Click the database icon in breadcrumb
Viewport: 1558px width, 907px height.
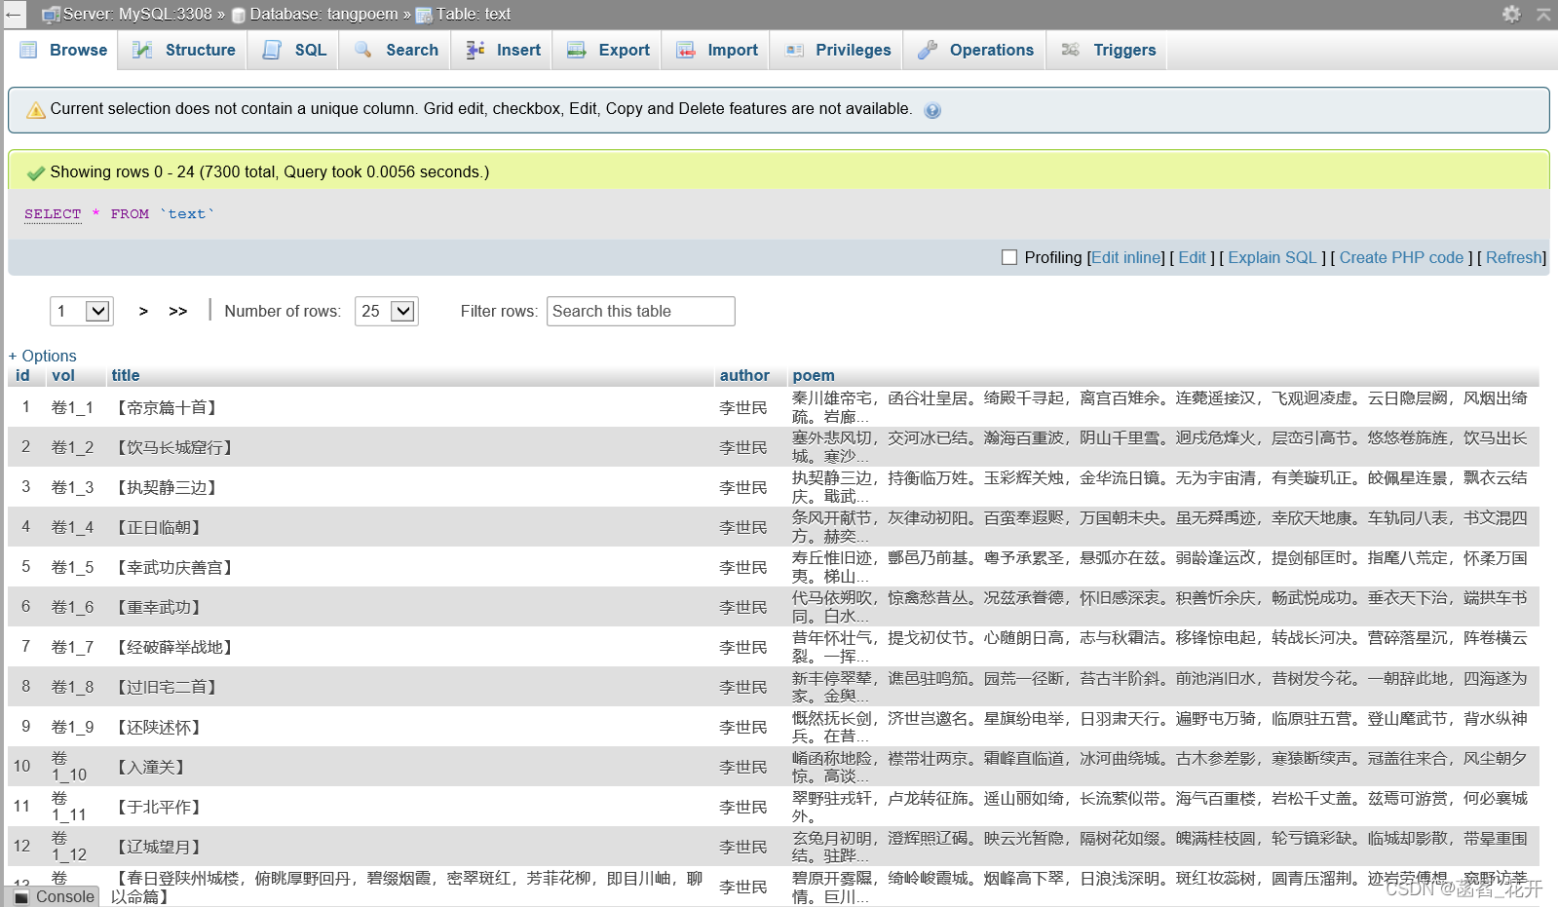tap(239, 15)
